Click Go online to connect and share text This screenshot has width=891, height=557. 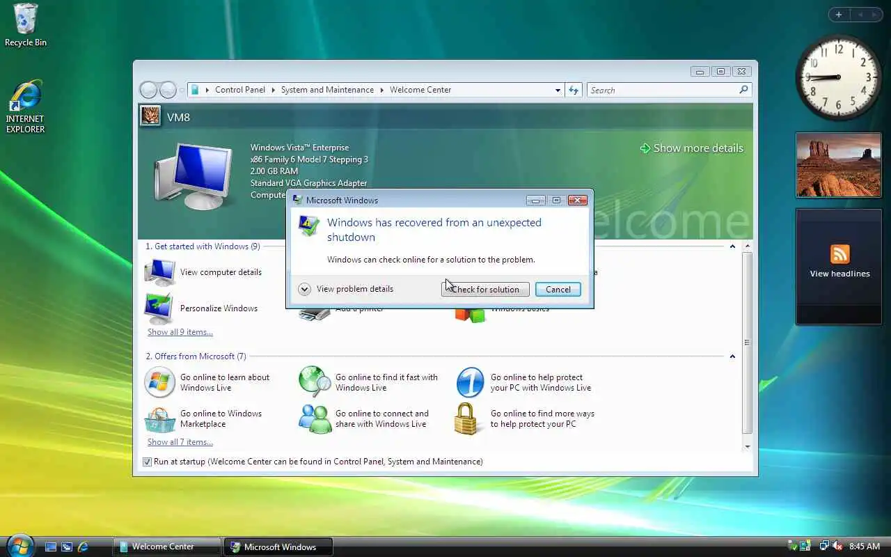(381, 418)
